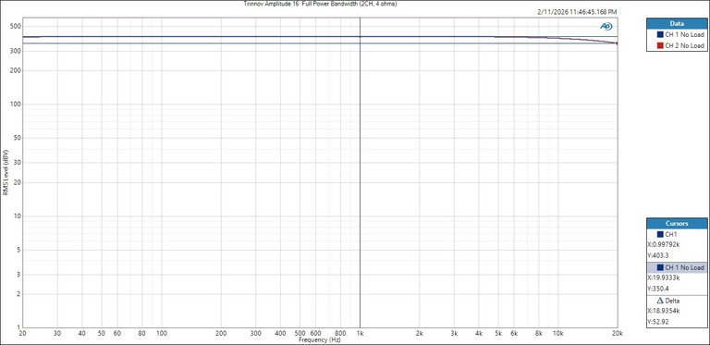710x345 pixels.
Task: Click the blue CH1 swatch in Cursors panel
Action: 660,235
